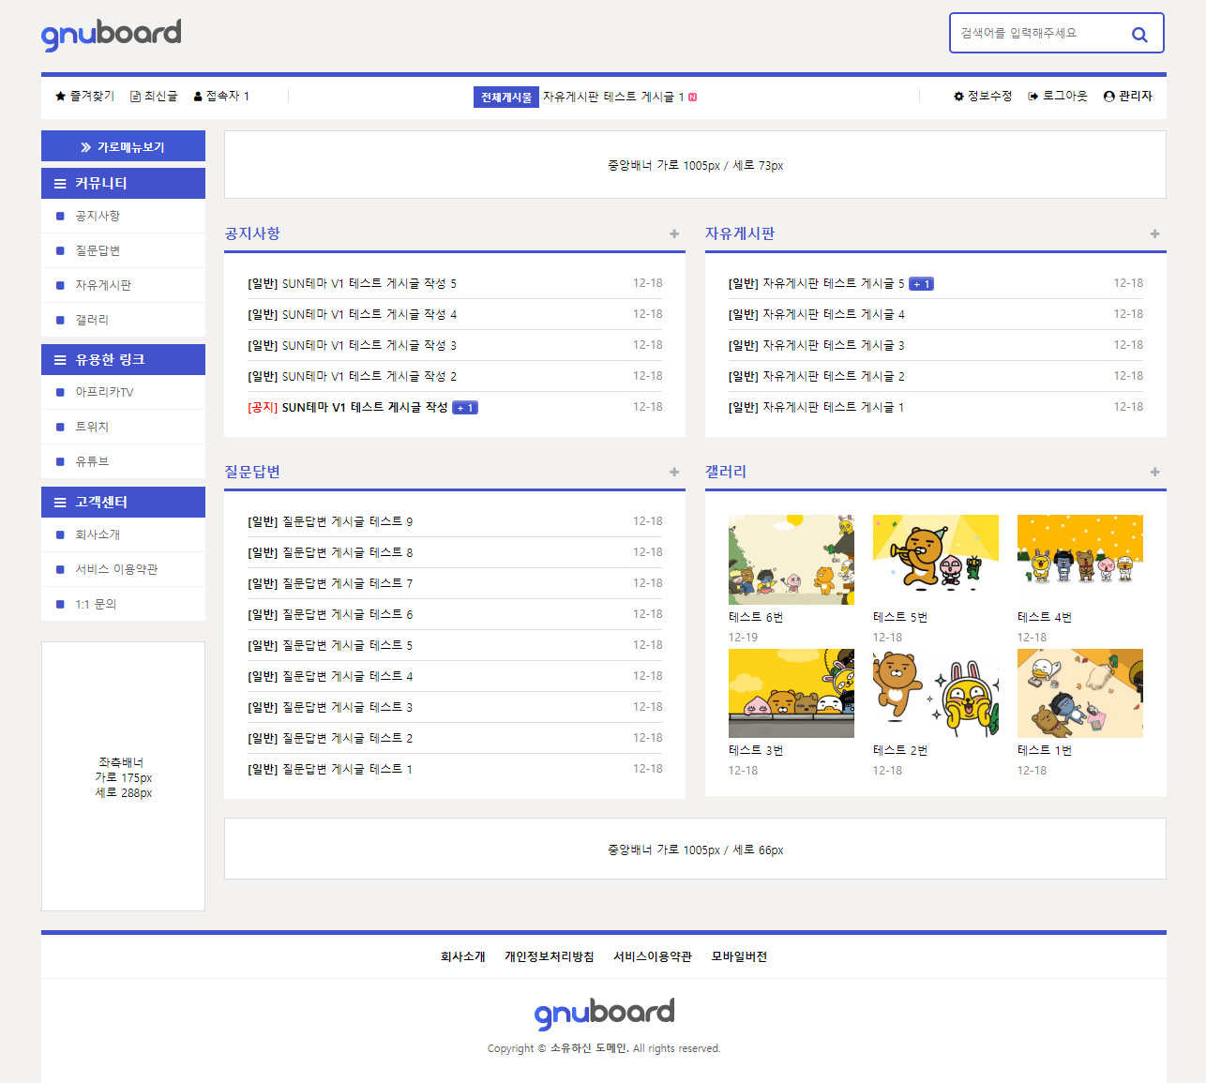Click plus icon beside 자유게시판 heading
The height and width of the screenshot is (1083, 1206).
click(x=1154, y=233)
